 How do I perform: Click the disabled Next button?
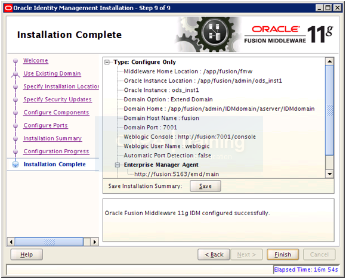246,255
